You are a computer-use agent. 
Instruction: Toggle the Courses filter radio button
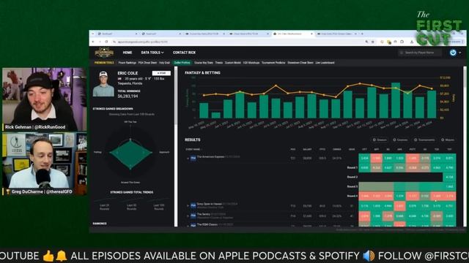pyautogui.click(x=394, y=140)
